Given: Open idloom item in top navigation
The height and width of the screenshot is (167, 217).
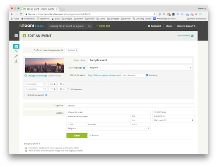Looking at the screenshot, I should pyautogui.click(x=169, y=26).
